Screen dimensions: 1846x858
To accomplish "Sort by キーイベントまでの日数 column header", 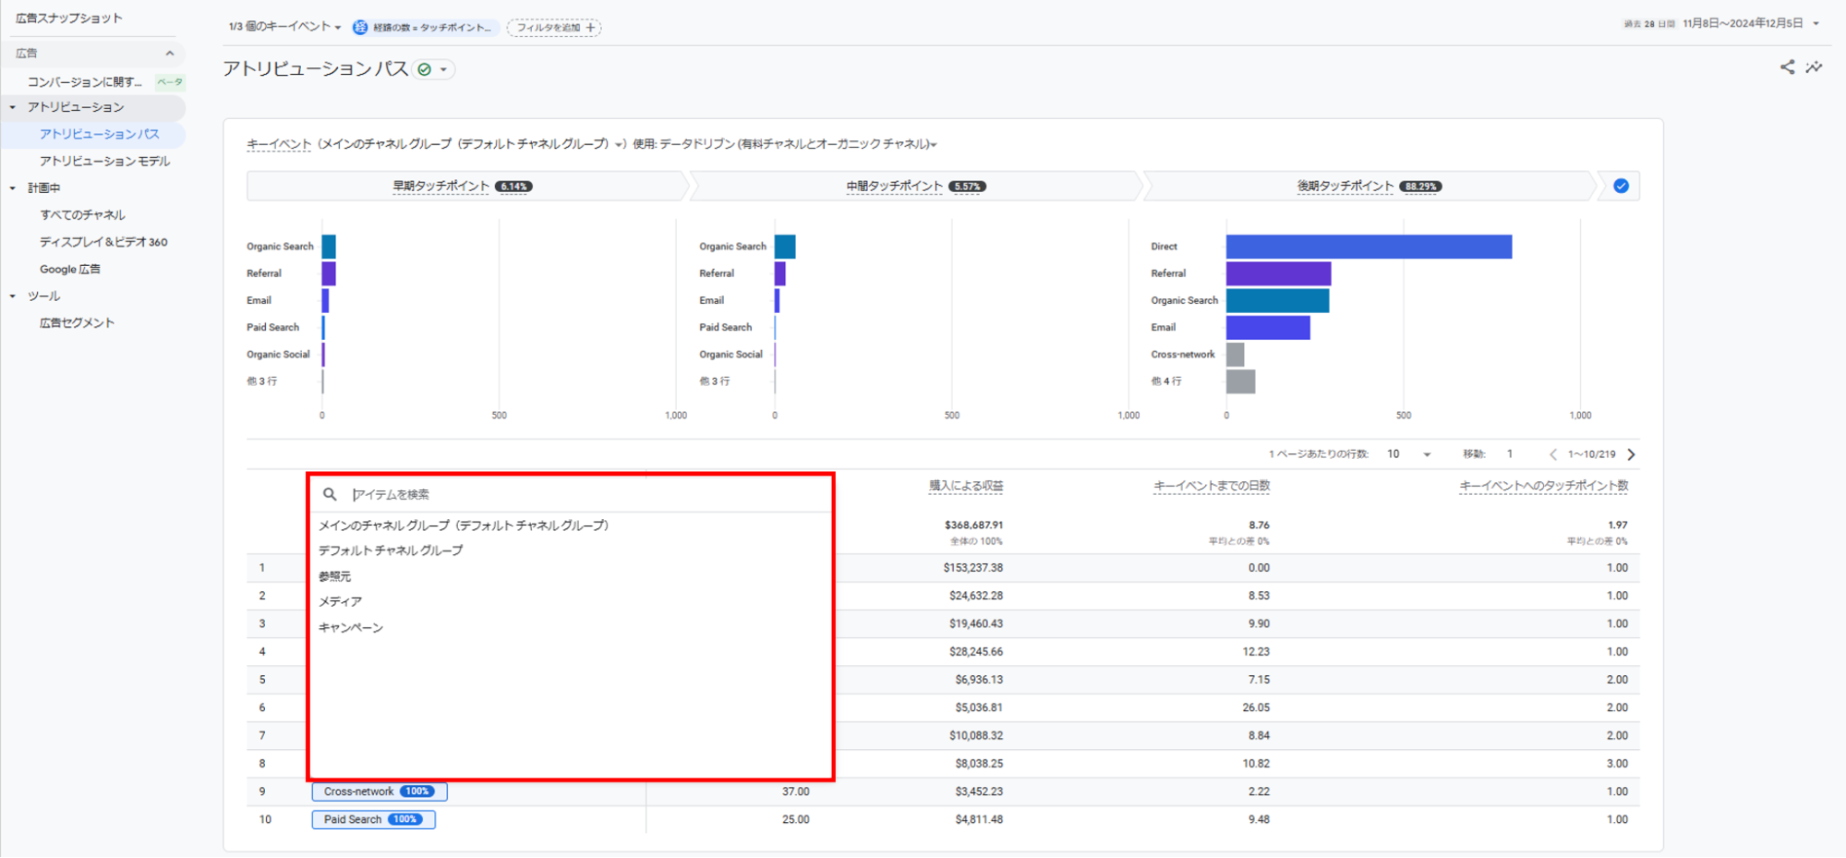I will pos(1212,486).
